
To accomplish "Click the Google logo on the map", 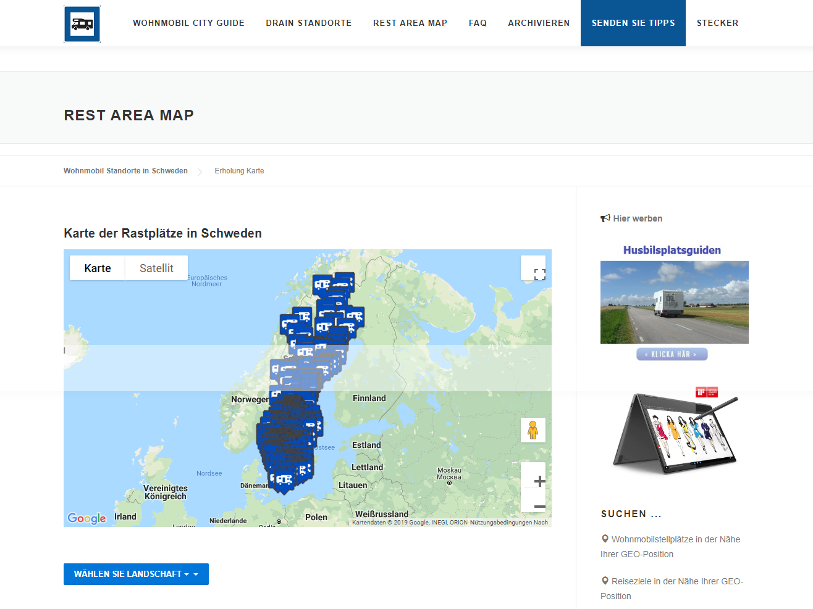I will coord(86,518).
